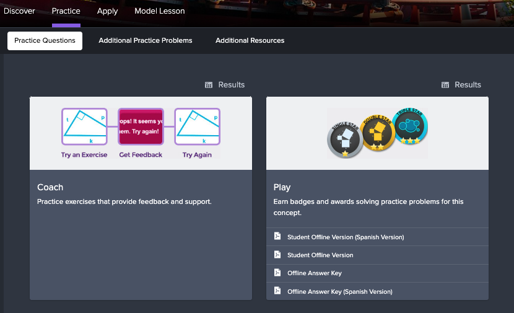Screen dimensions: 514x313
Task: Open the Student Offline Version link
Action: click(320, 255)
